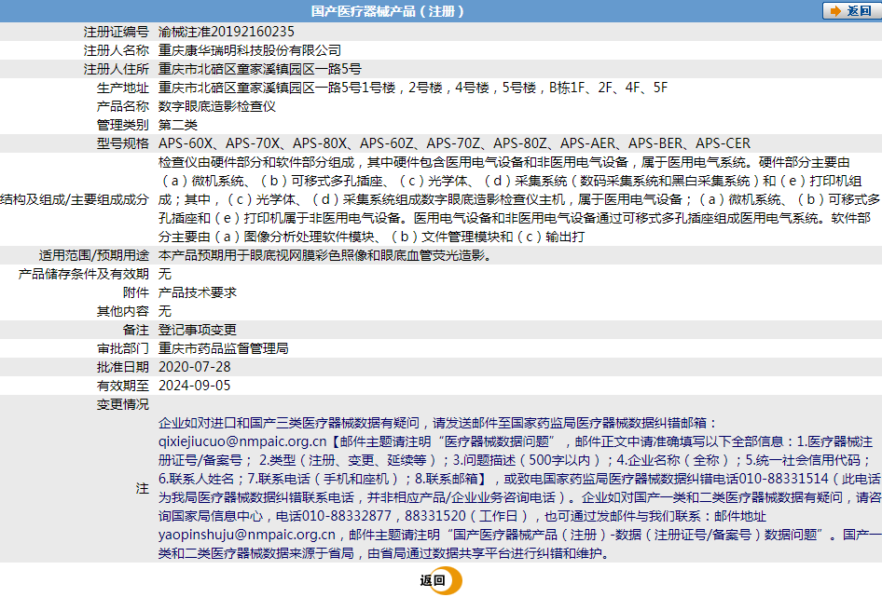Click the 批准日期 label
The width and height of the screenshot is (882, 597).
tap(123, 367)
